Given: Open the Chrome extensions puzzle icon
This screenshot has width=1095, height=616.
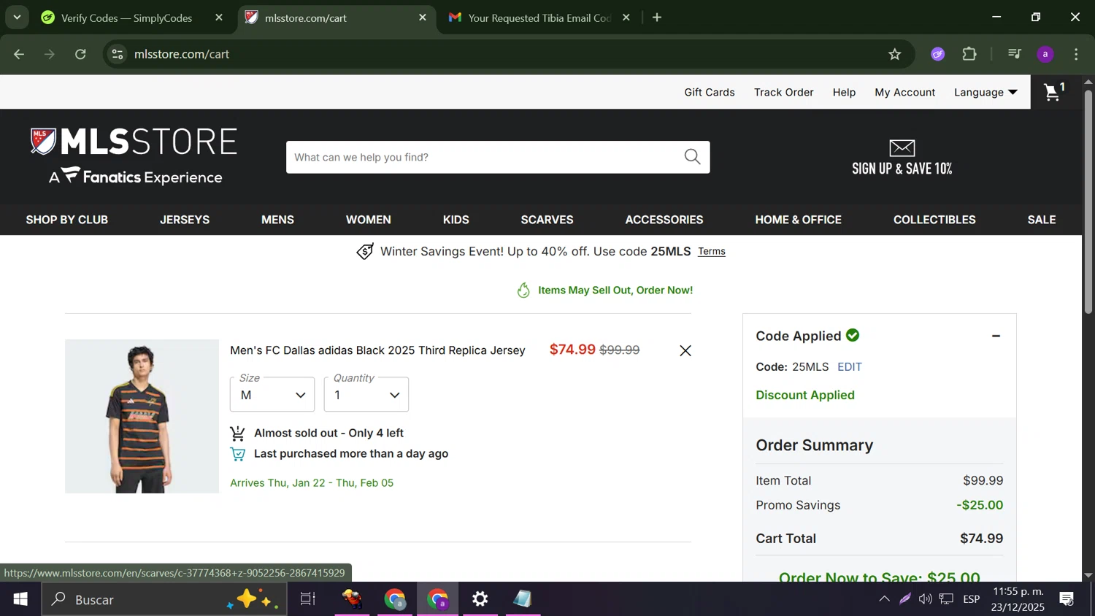Looking at the screenshot, I should [969, 54].
